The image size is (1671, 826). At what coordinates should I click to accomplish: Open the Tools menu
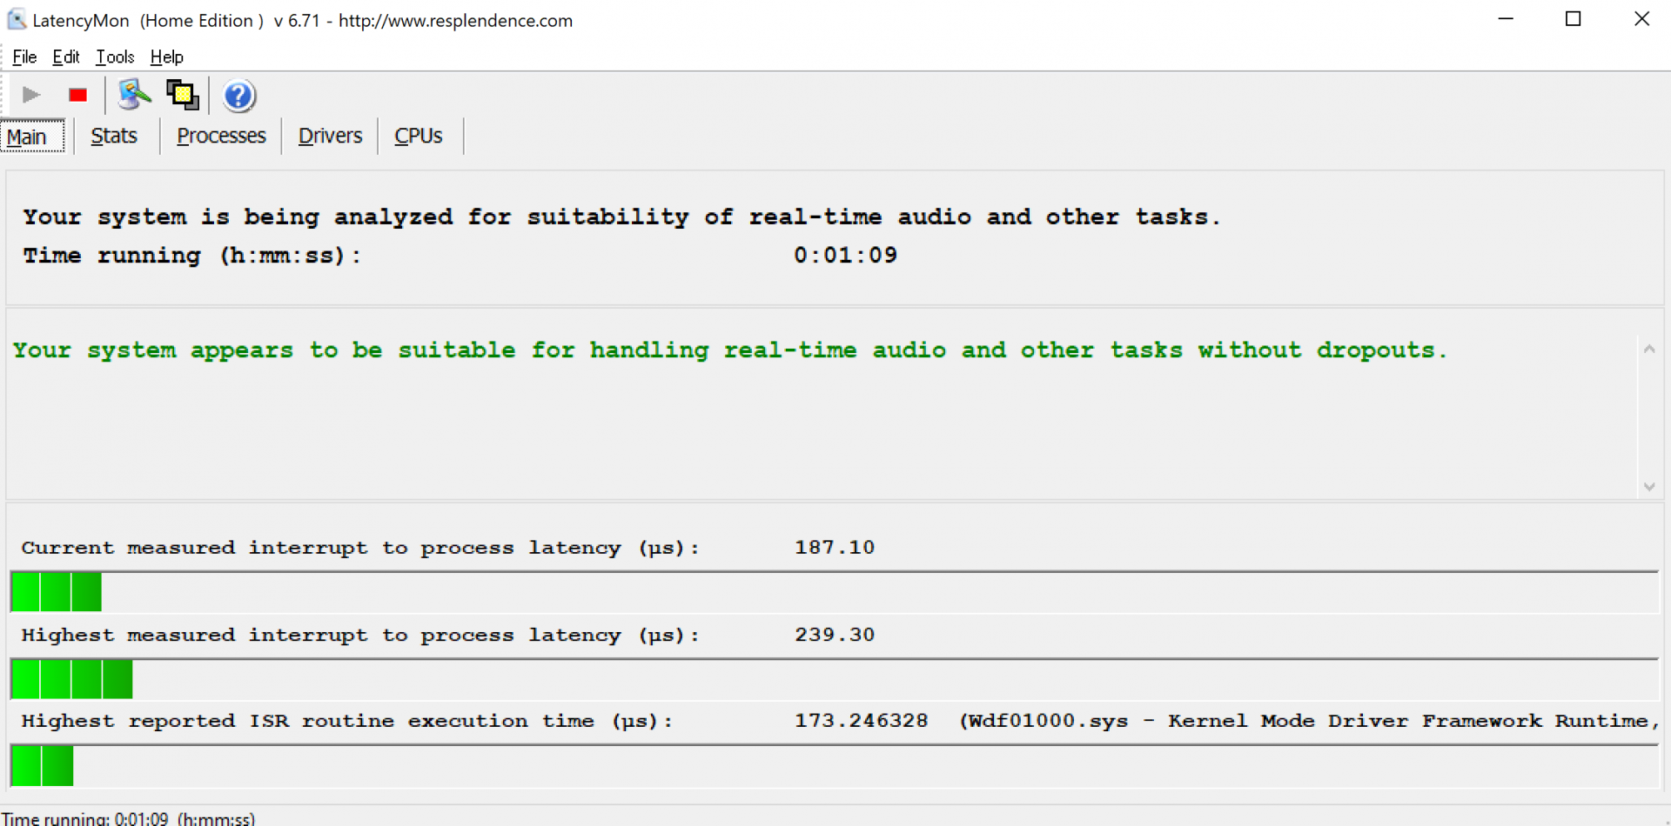pos(115,57)
